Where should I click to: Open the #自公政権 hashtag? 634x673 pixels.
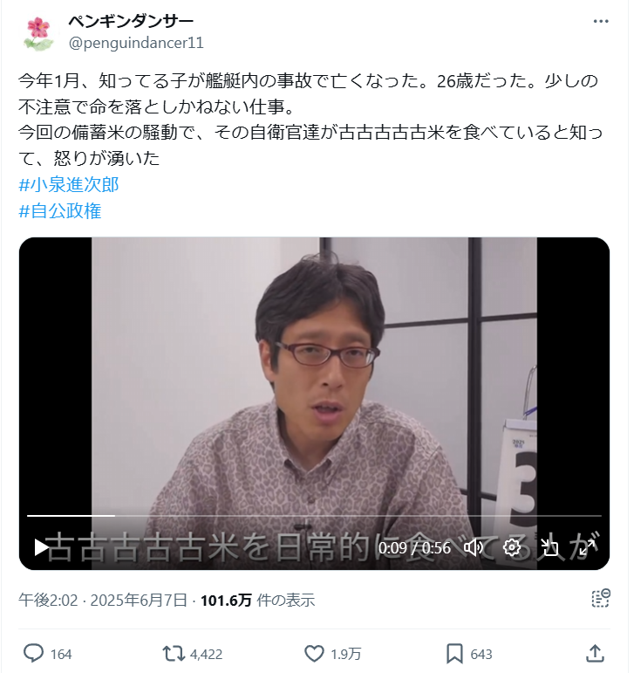pyautogui.click(x=60, y=211)
